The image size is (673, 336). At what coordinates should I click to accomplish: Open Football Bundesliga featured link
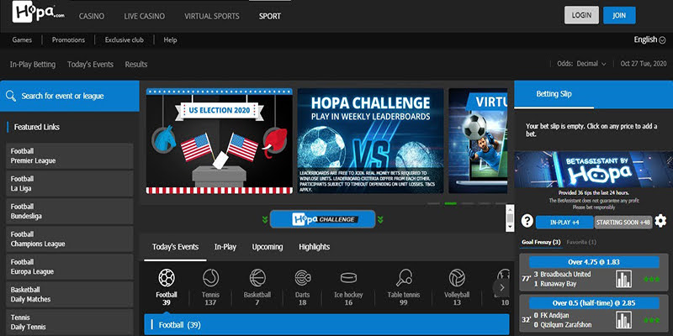pos(70,212)
